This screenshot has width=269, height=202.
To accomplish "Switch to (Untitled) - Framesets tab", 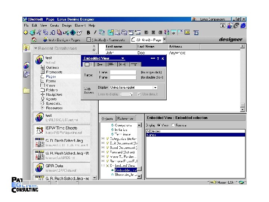I will (x=106, y=40).
